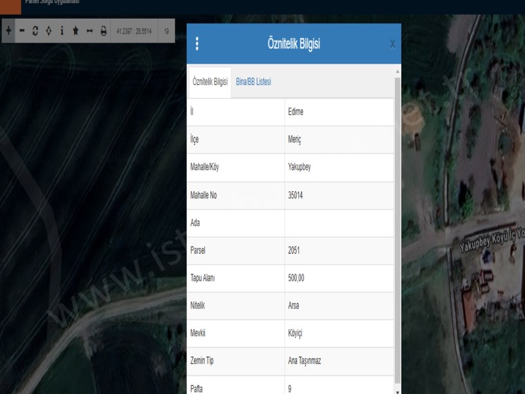Close the Öznitelik Bilgisi panel

tap(393, 44)
